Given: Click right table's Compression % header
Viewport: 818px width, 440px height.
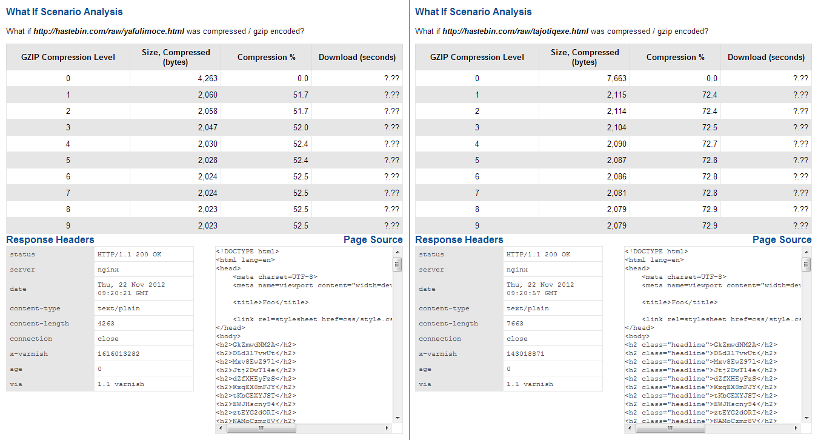Looking at the screenshot, I should [x=675, y=58].
